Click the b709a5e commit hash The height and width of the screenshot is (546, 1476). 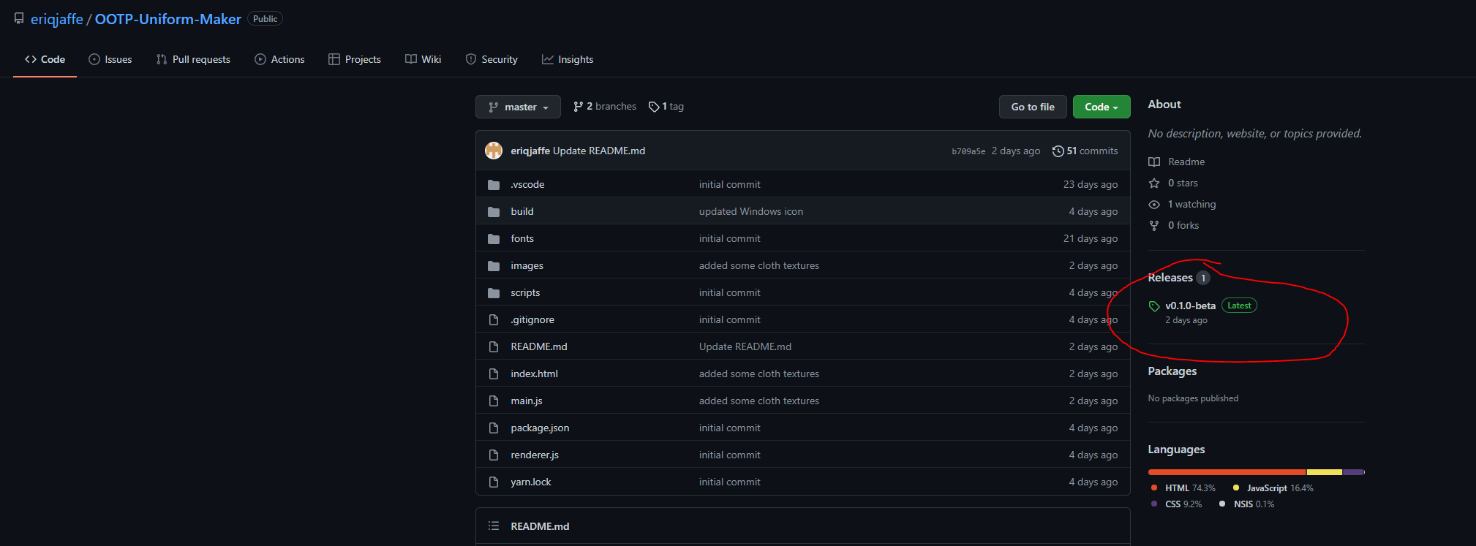(968, 151)
